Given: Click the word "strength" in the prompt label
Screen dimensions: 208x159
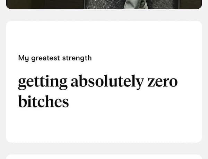Looking at the screenshot, I should point(77,58).
